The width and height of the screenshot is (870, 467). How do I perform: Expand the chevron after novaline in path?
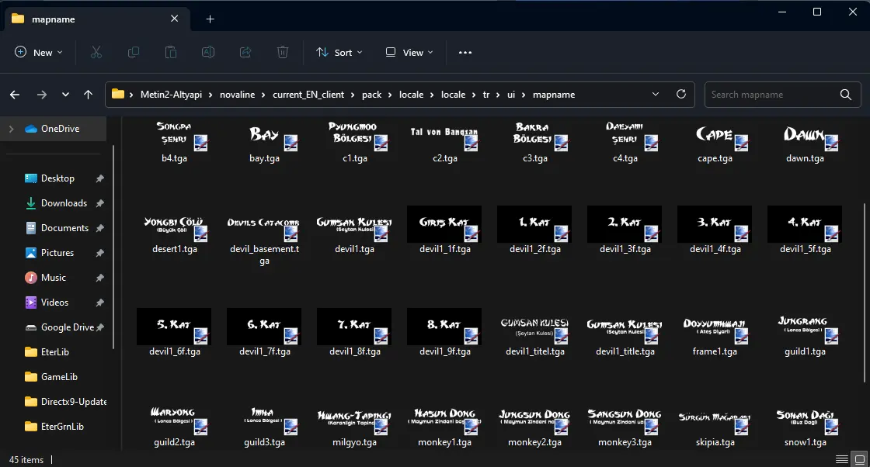[x=263, y=95]
